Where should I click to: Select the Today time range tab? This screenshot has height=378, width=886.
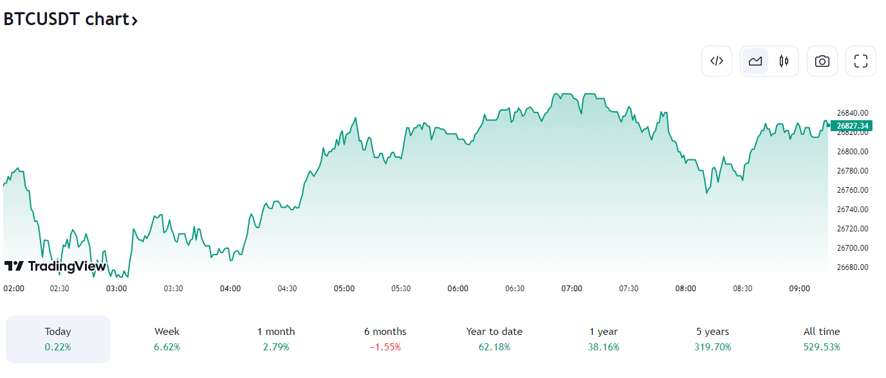click(x=58, y=339)
